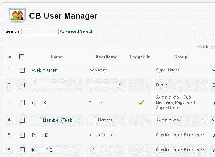
Task: Tick the row 6 checkbox
Action: pyautogui.click(x=22, y=150)
